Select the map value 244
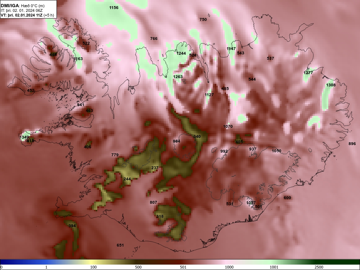The height and width of the screenshot is (270, 360). tap(127, 179)
